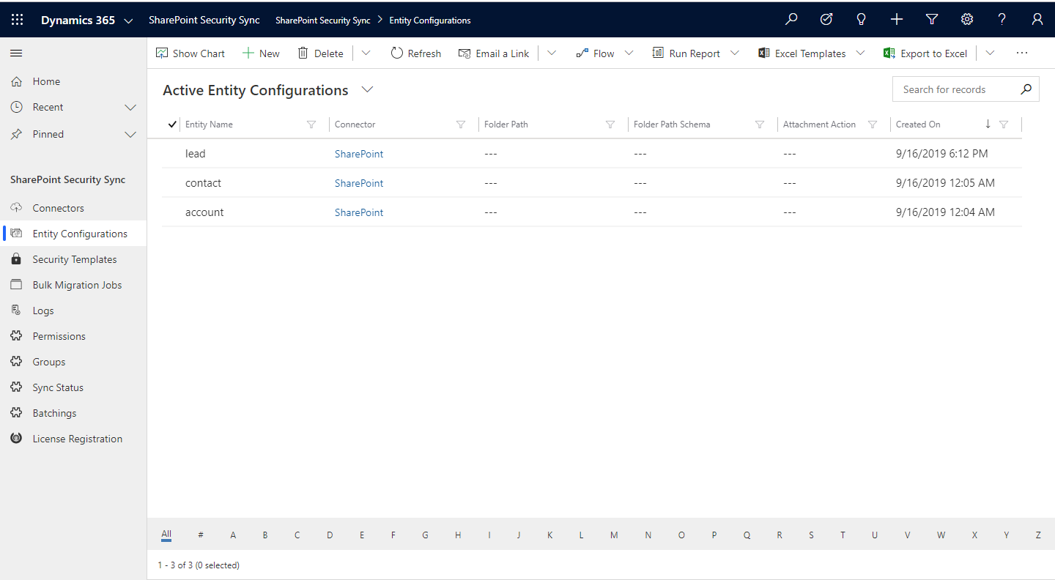The image size is (1055, 580).
Task: Filter the Folder Path column
Action: [610, 124]
